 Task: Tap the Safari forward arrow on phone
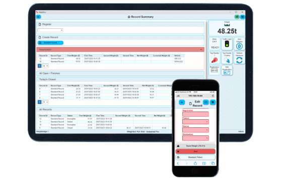[186, 163]
